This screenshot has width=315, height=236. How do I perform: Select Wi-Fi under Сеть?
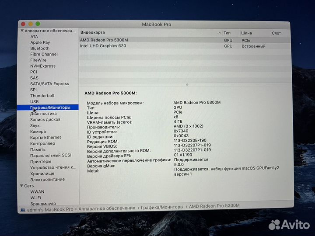[35, 198]
